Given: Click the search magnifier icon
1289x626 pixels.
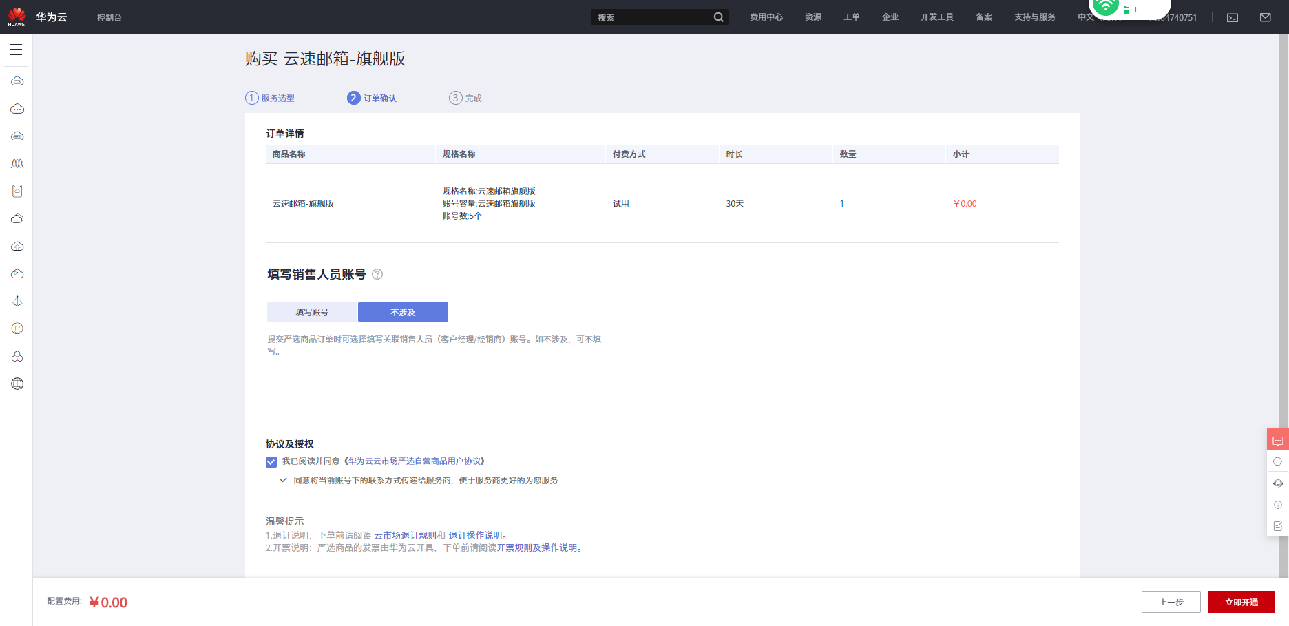Looking at the screenshot, I should [x=718, y=17].
